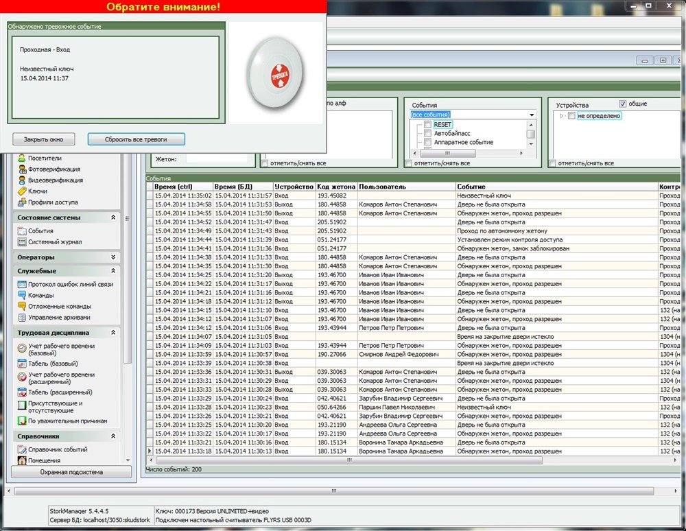Open the Команды icon

click(x=21, y=295)
